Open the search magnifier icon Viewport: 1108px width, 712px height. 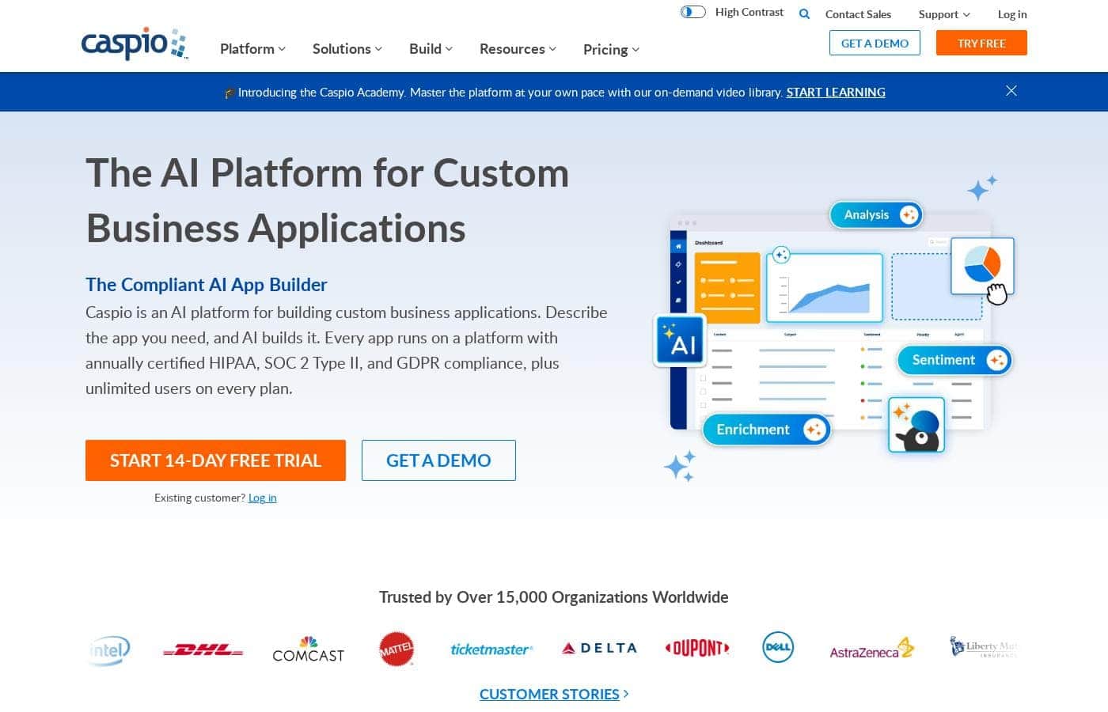tap(804, 13)
